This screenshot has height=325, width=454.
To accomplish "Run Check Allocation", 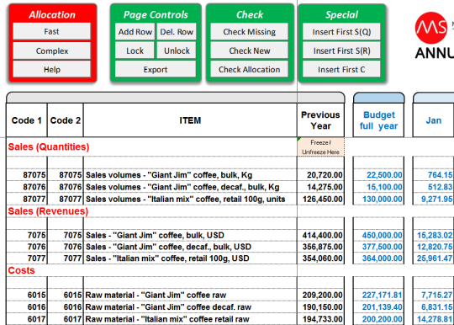I will pos(250,69).
